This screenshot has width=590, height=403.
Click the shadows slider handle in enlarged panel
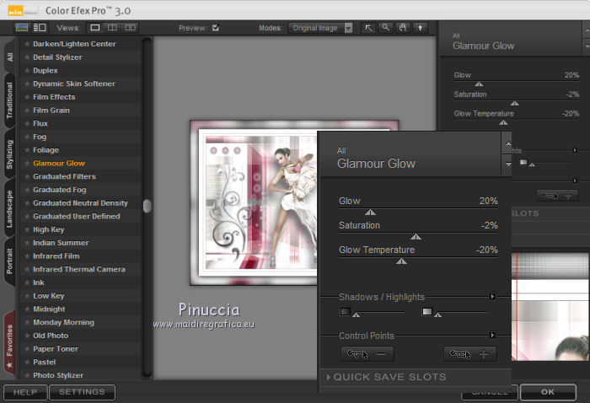pos(356,314)
